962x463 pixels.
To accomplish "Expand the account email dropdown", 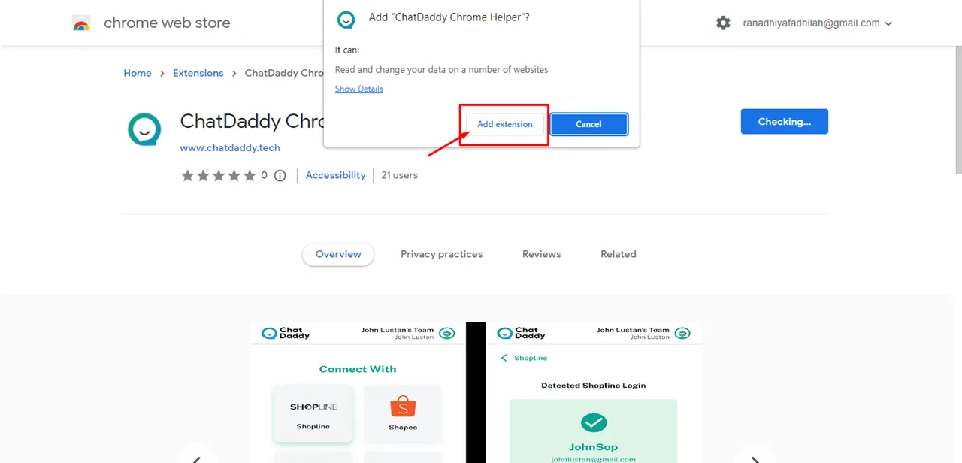I will (888, 23).
